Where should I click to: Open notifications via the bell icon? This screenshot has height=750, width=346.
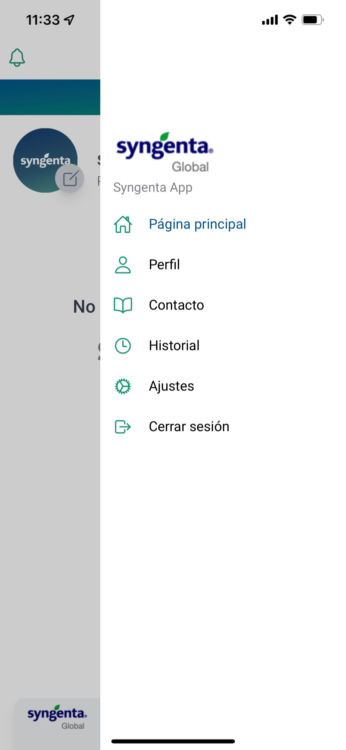click(16, 57)
